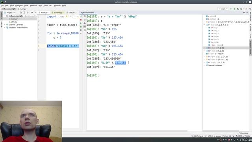Screen dimensions: 252x142
Task: Expand Scratches and Consoles node
Action: [5, 28]
